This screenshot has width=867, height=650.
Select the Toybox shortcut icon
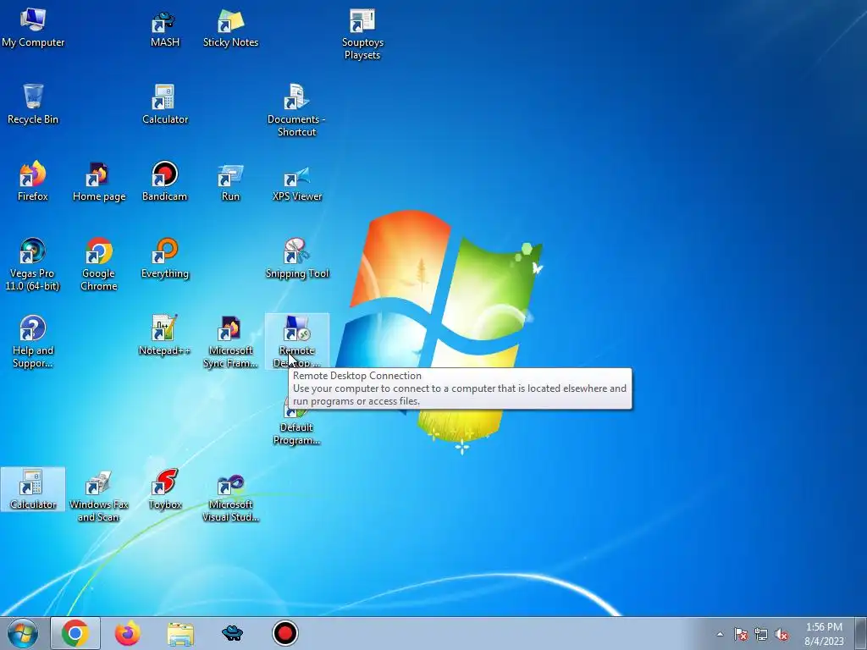(165, 489)
